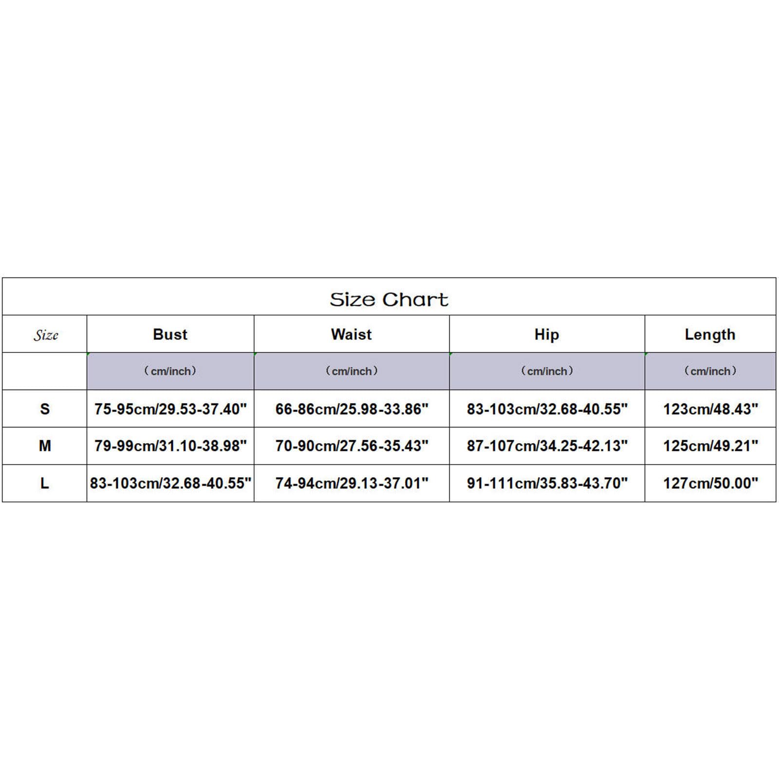Select the Bust column header
Viewport: 779px width, 779px height.
pyautogui.click(x=170, y=334)
